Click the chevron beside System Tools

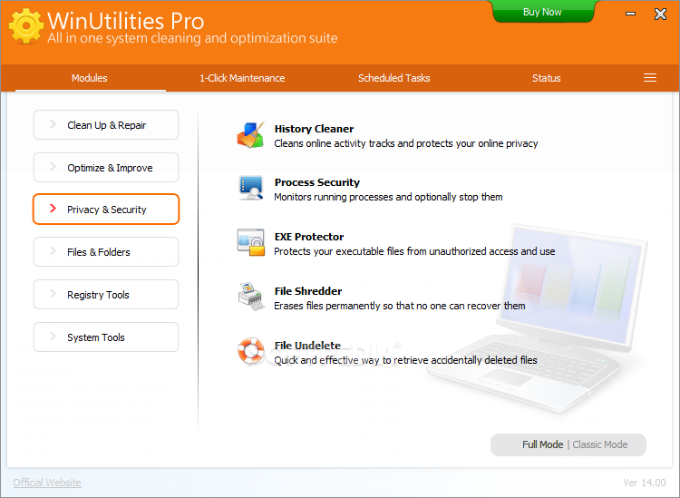53,337
